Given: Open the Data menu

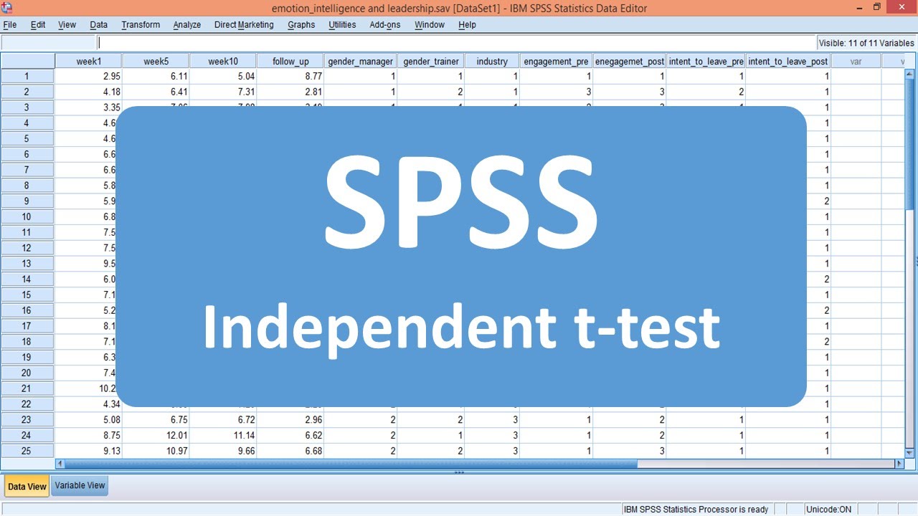Looking at the screenshot, I should click(x=99, y=24).
